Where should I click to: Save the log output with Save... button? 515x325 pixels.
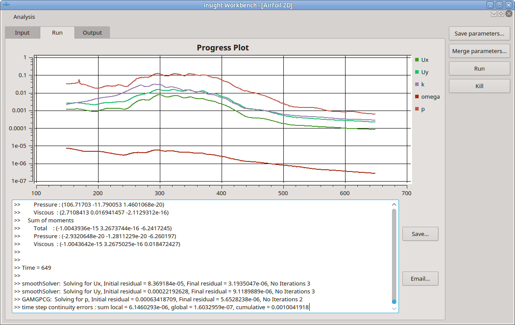pos(420,234)
